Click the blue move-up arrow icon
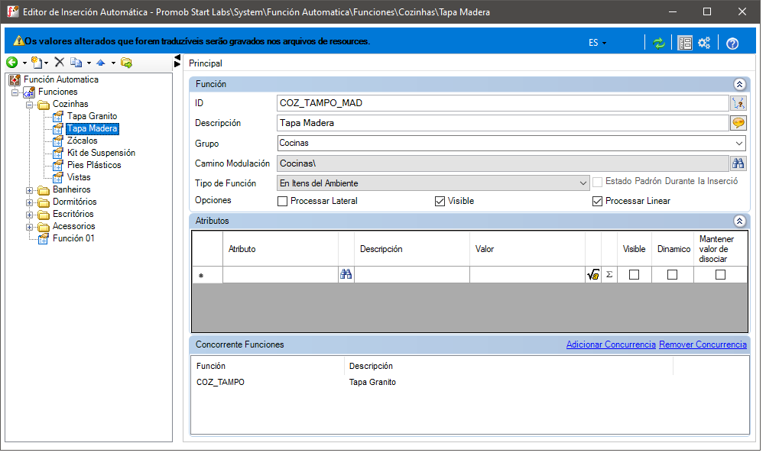This screenshot has width=766, height=456. click(101, 63)
